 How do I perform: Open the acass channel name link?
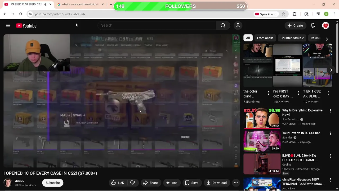[x=20, y=181]
